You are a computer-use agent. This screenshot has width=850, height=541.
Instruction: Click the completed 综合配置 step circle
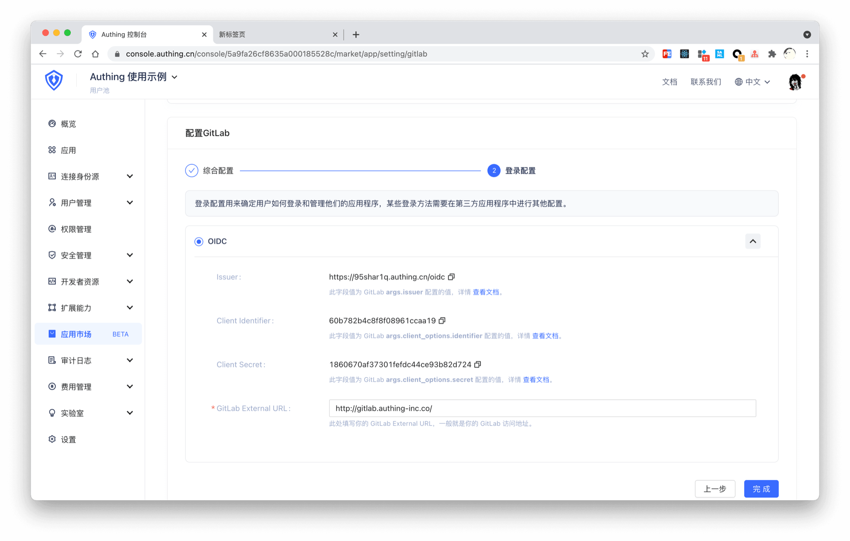192,171
